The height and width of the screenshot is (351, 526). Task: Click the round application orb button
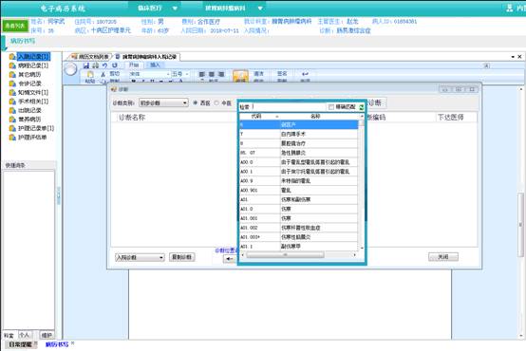[x=70, y=69]
